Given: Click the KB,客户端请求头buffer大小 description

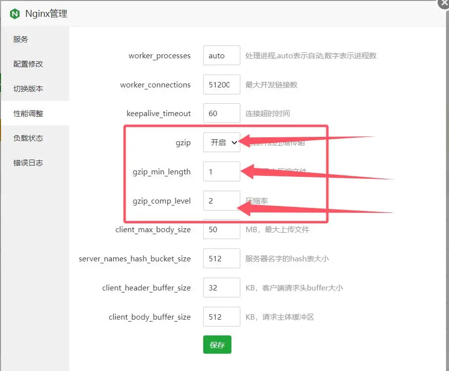Looking at the screenshot, I should click(294, 288).
